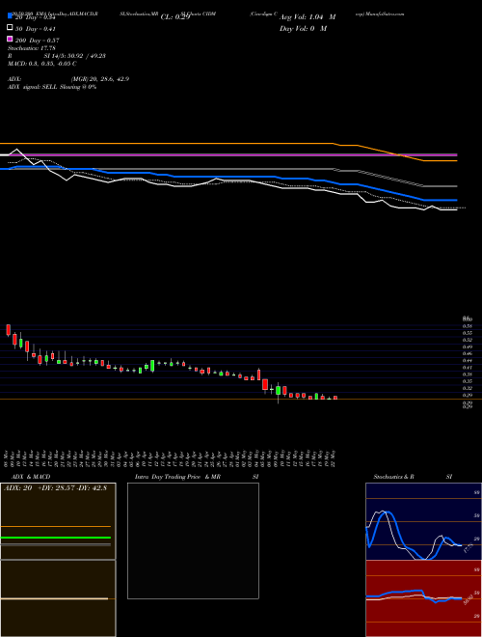The width and height of the screenshot is (482, 637).
Task: Select the '200 Day = 0.57' legend text
Action: pos(37,41)
